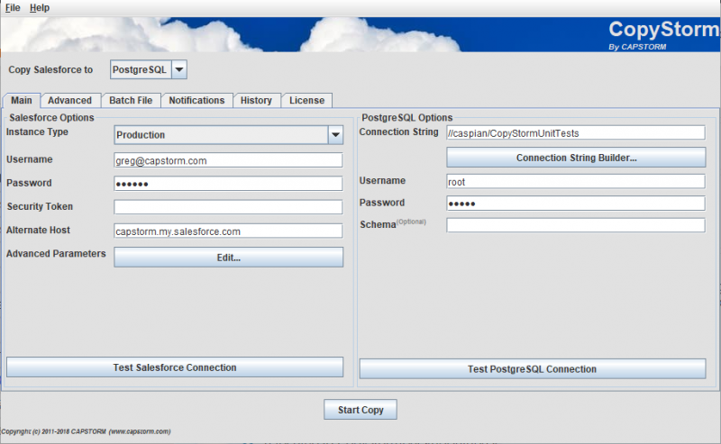Screen dimensions: 721x444
Task: Click Test Salesforce Connection button
Action: point(175,367)
